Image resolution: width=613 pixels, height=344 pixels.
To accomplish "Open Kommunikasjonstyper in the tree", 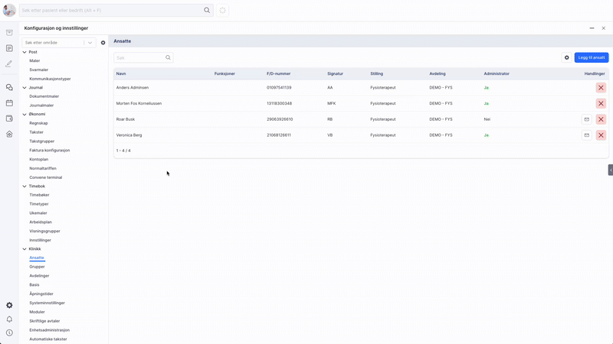I will (x=50, y=79).
